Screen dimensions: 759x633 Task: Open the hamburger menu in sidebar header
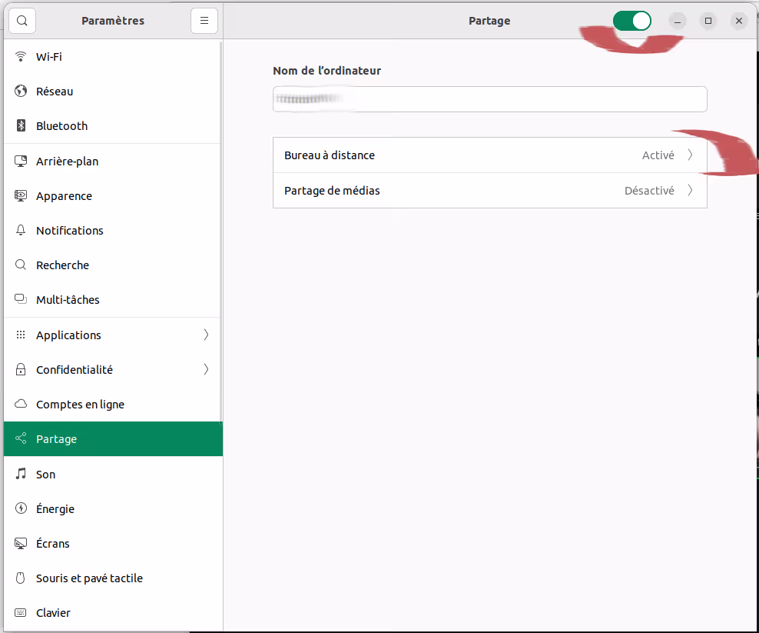(x=204, y=21)
